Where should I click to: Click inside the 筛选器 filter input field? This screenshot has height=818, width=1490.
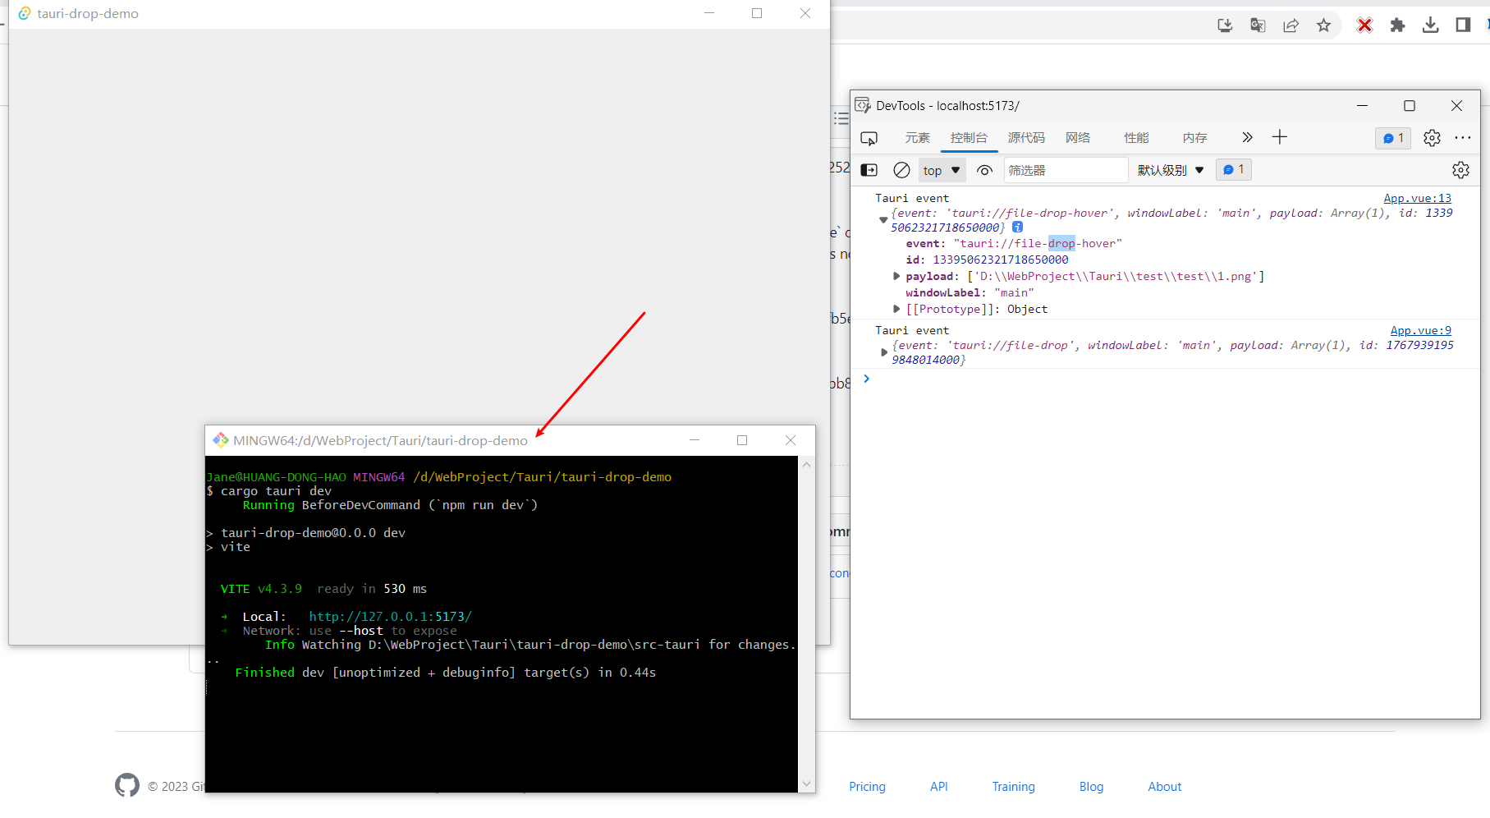click(x=1066, y=170)
